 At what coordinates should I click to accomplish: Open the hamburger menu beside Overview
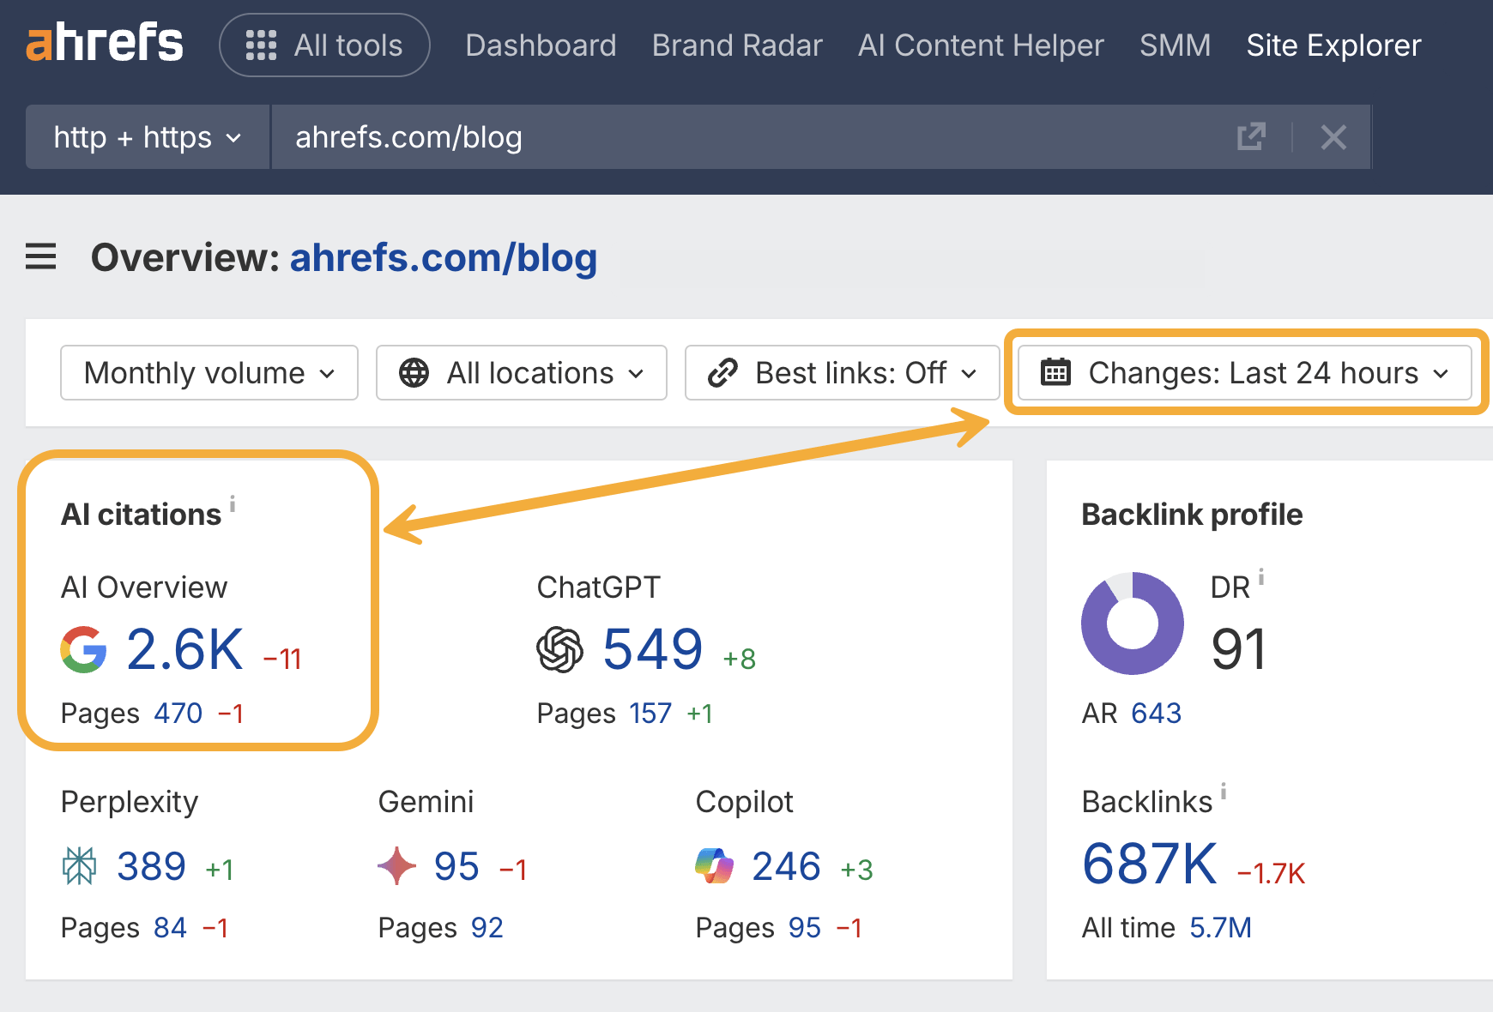pos(39,256)
